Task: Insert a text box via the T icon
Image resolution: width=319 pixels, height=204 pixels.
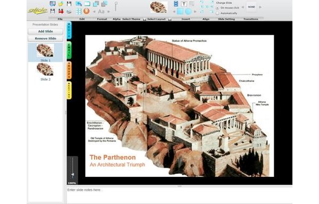Action: (x=184, y=4)
